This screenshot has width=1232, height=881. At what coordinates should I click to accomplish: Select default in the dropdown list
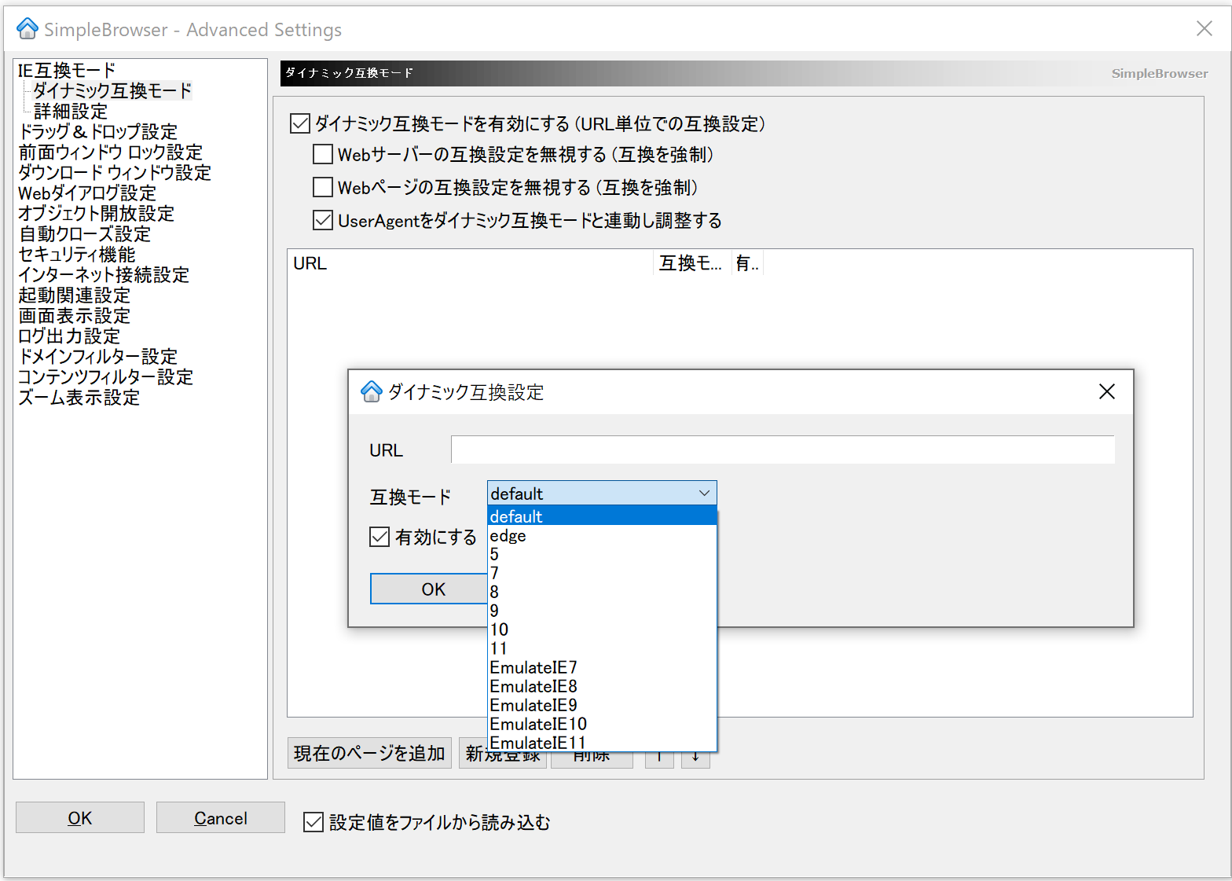pos(602,516)
